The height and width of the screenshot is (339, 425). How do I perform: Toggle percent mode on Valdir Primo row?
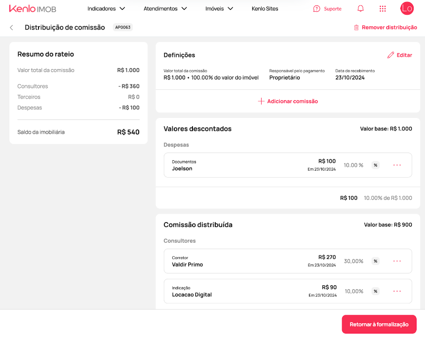[376, 261]
